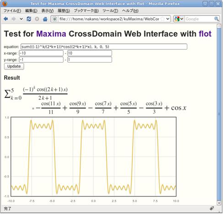
Task: Click the vertical scrollbar thumb
Action: click(219, 114)
